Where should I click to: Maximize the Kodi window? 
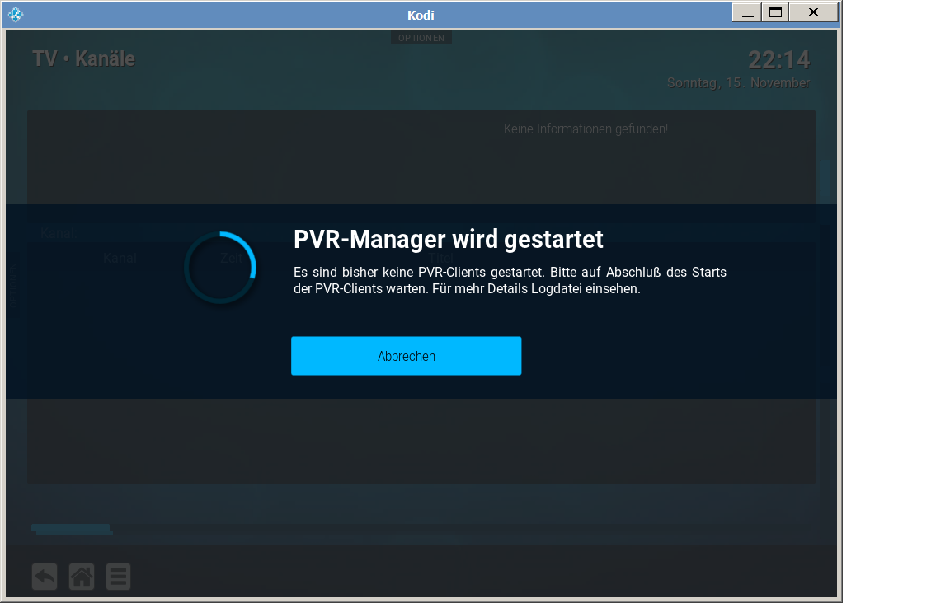point(775,12)
